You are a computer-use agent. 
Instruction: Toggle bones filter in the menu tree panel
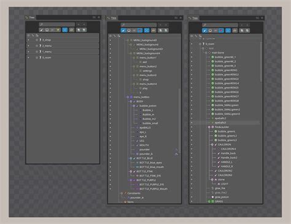pos(123,31)
